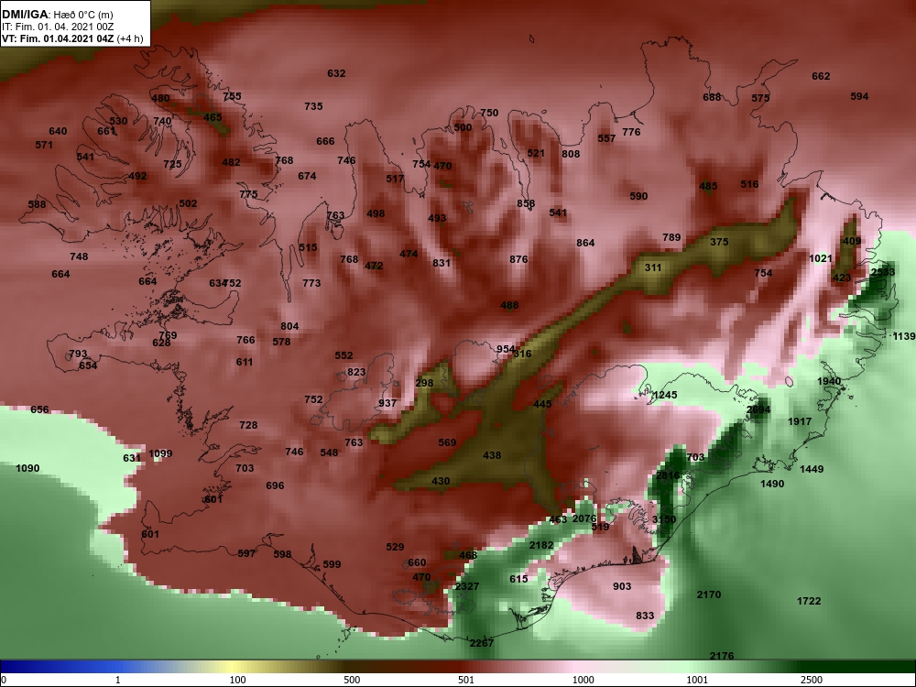Click the 1722 value over the sea
This screenshot has width=916, height=687.
809,601
